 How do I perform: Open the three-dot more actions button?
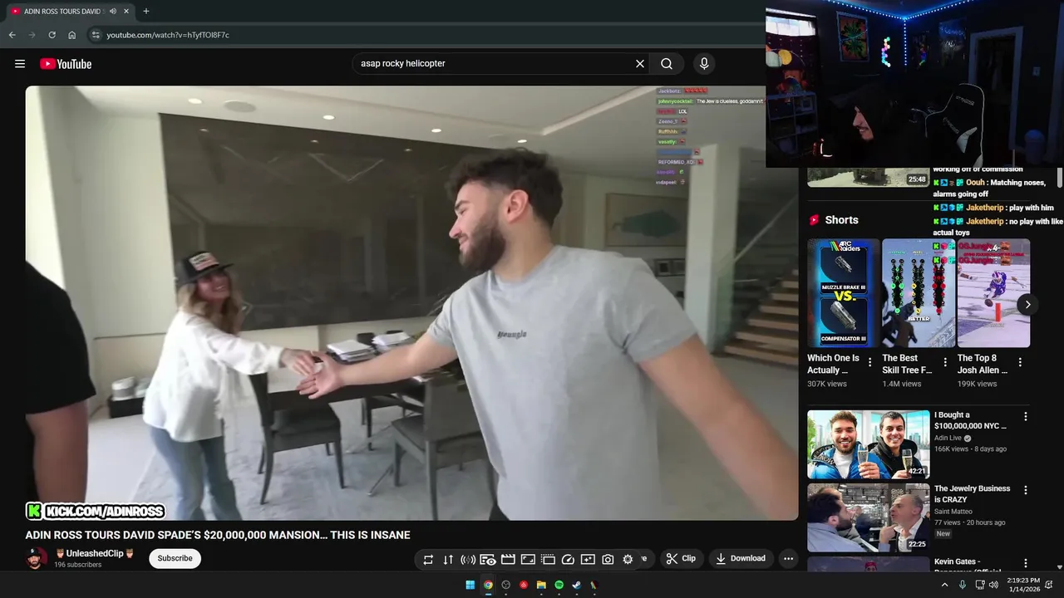[788, 559]
